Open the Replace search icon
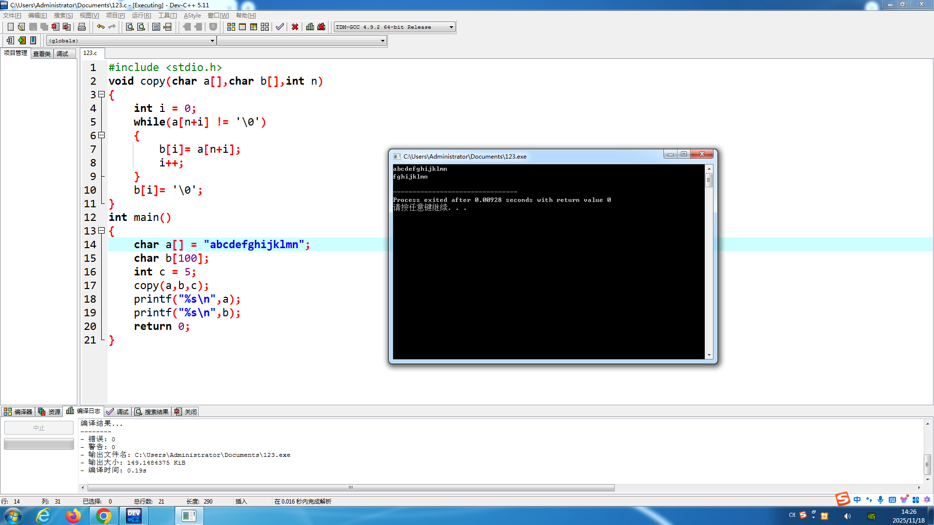934x525 pixels. pos(141,27)
